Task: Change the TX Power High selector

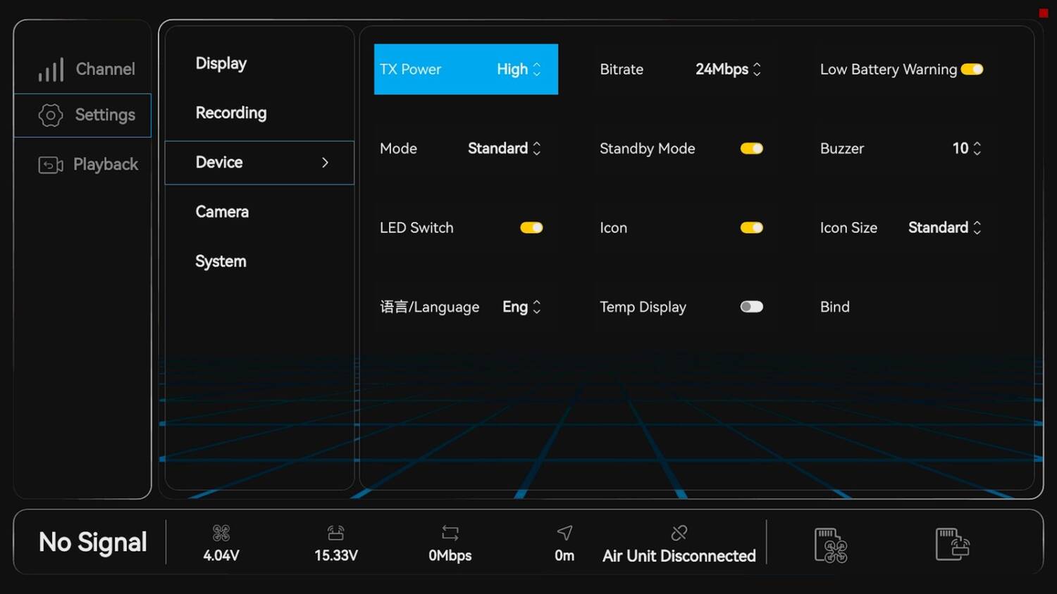Action: tap(519, 69)
